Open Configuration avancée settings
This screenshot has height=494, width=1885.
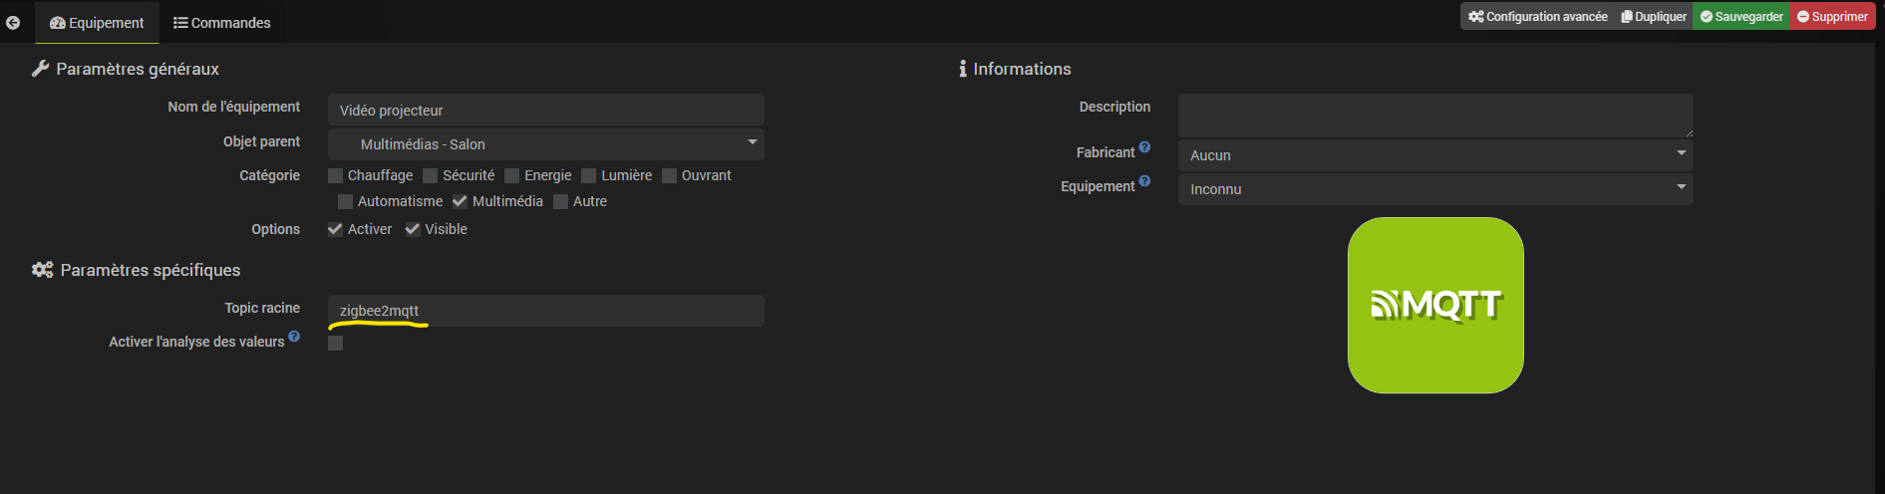[1537, 17]
